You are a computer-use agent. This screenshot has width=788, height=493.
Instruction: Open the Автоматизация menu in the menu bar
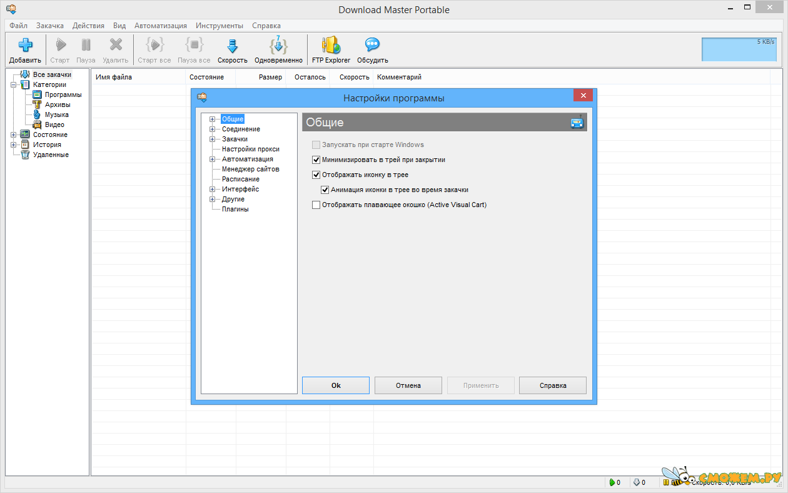click(161, 26)
